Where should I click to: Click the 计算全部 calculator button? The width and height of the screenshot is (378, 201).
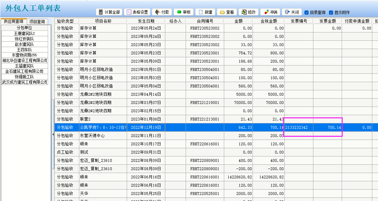tap(109, 12)
